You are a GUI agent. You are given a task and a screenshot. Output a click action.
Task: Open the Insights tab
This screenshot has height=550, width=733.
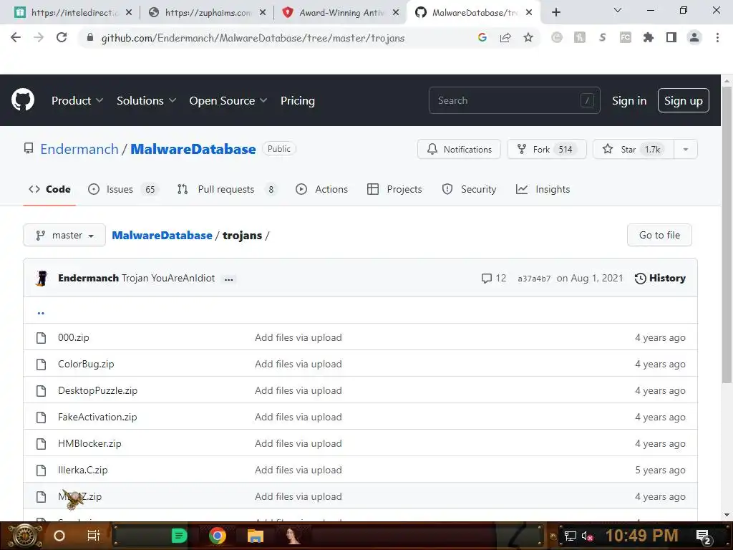[x=543, y=189]
